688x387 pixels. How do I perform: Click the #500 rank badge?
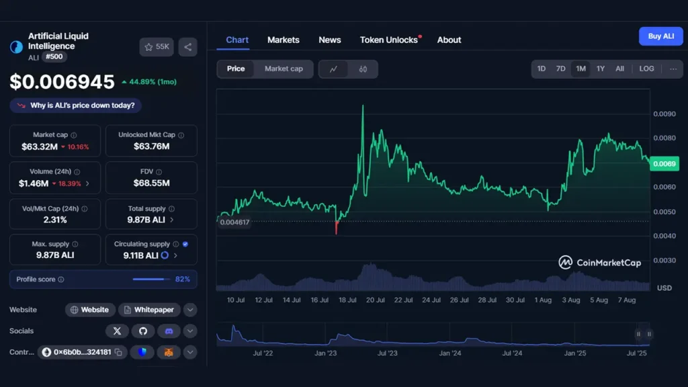(54, 56)
